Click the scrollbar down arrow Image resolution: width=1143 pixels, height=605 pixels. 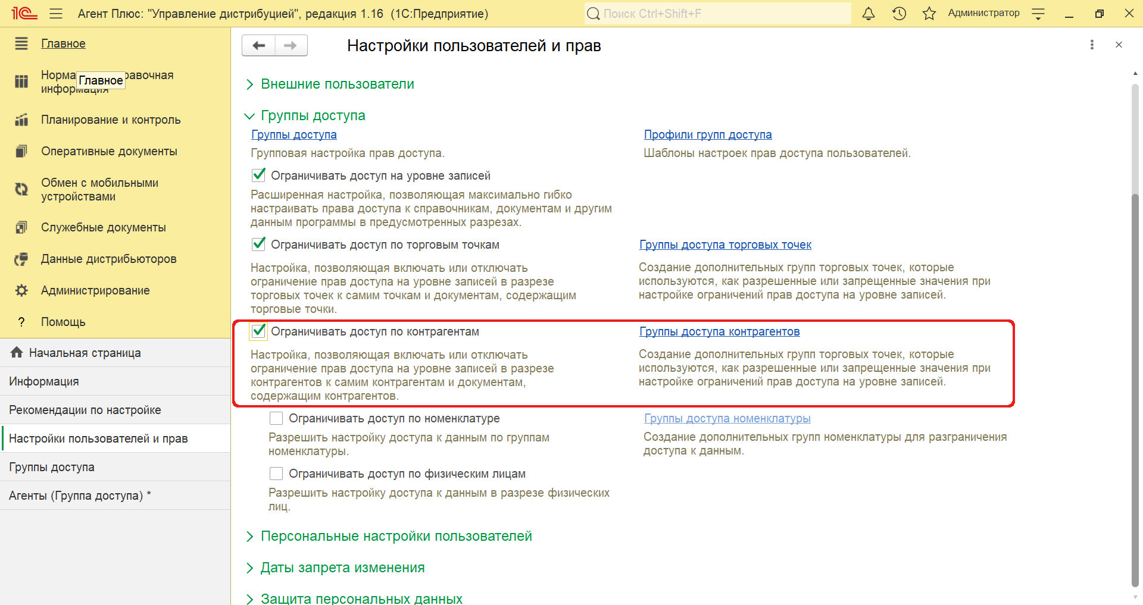tap(1135, 597)
